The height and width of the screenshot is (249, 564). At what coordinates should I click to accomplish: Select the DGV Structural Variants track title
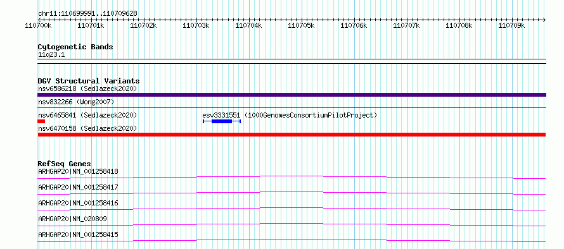point(89,81)
